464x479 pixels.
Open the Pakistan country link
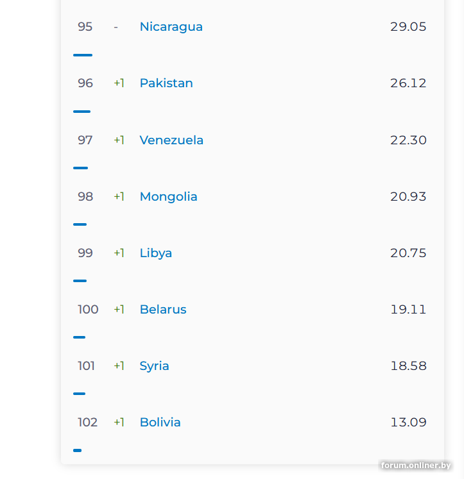pyautogui.click(x=166, y=83)
